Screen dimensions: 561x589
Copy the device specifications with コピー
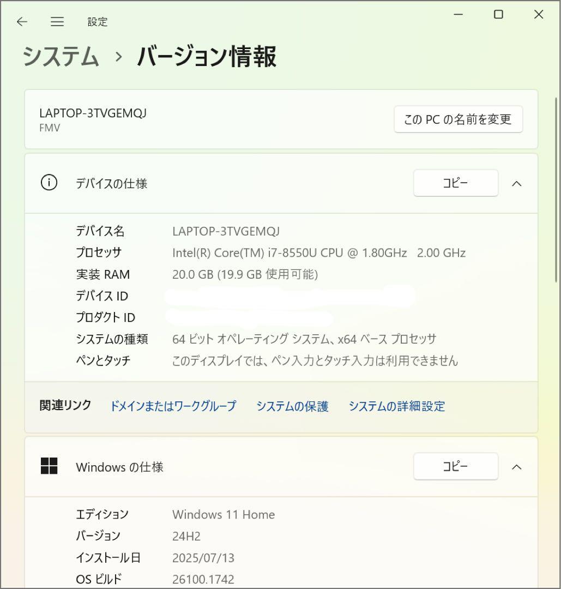click(x=456, y=183)
